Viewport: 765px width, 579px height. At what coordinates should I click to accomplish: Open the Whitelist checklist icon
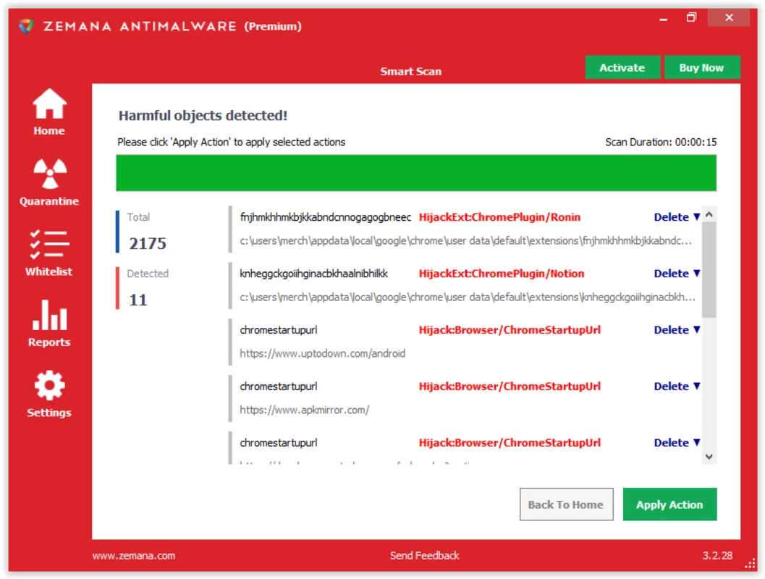tap(49, 244)
